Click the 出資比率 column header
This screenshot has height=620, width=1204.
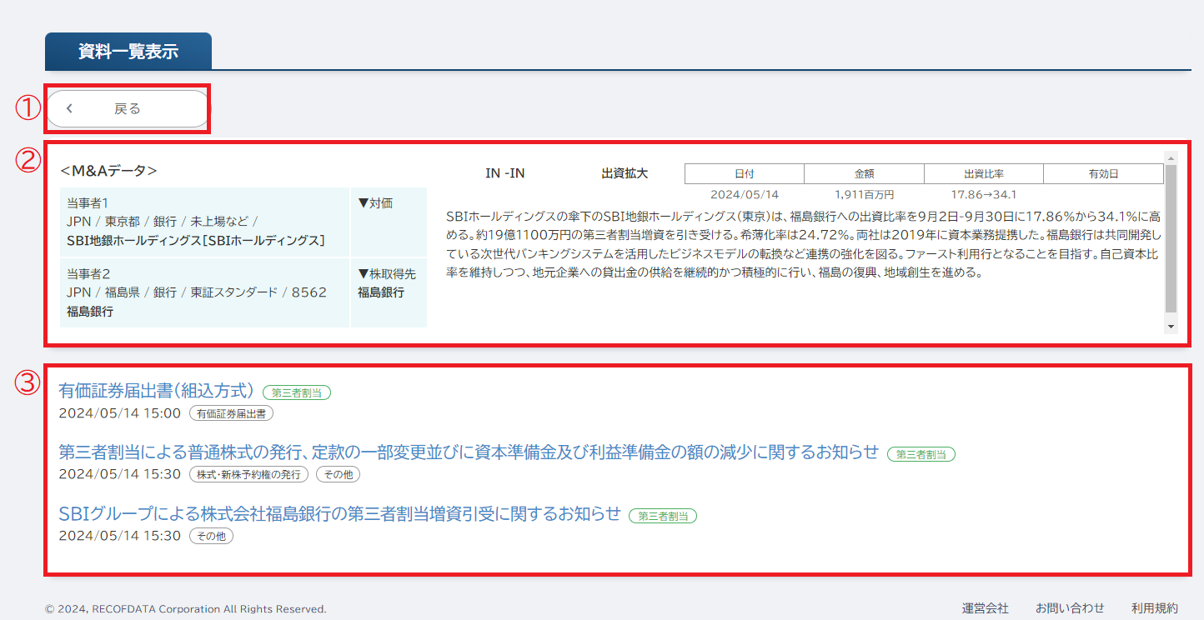point(984,173)
